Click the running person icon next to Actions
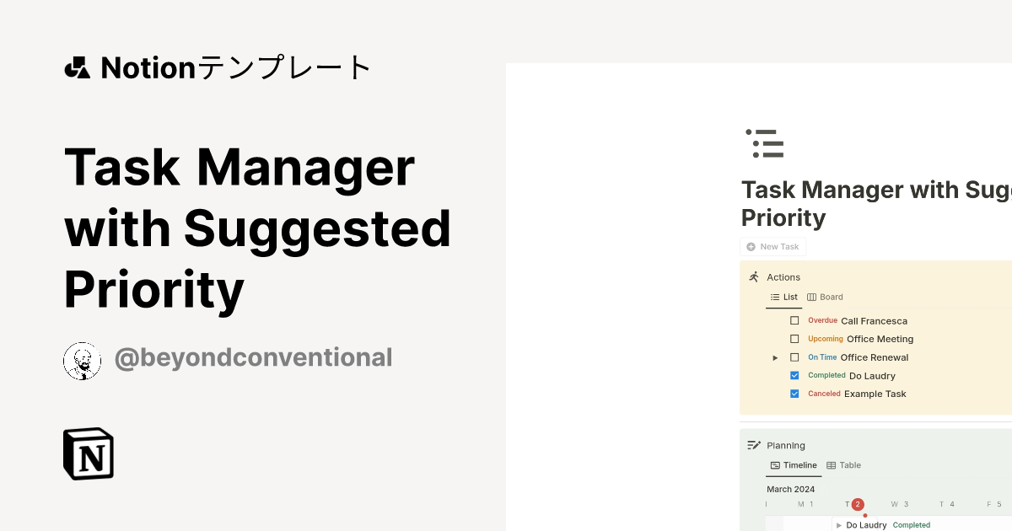This screenshot has height=531, width=1012. 754,276
